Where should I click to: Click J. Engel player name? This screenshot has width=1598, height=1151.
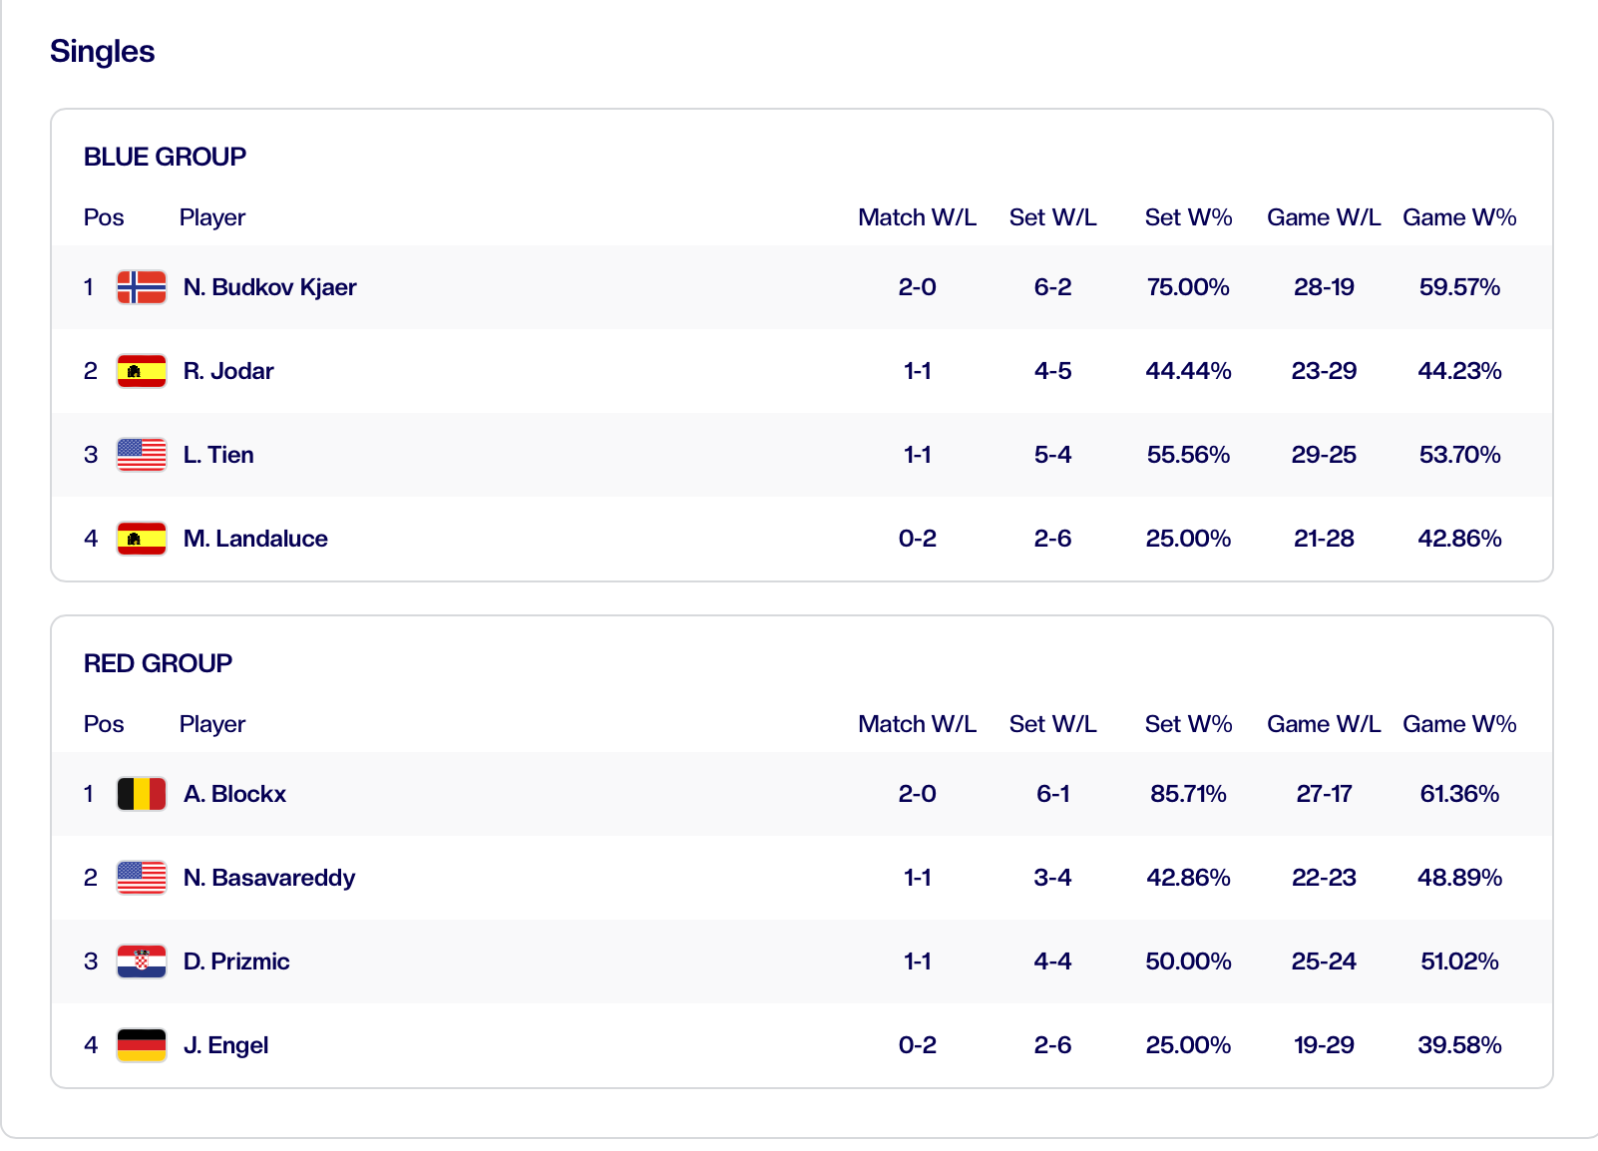coord(226,1045)
